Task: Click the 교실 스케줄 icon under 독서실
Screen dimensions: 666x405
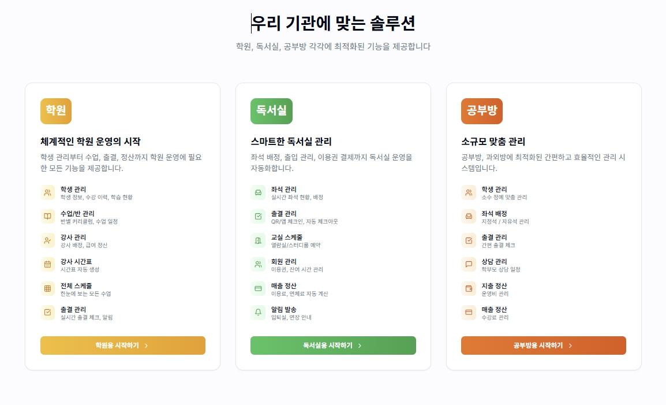Action: pyautogui.click(x=259, y=240)
